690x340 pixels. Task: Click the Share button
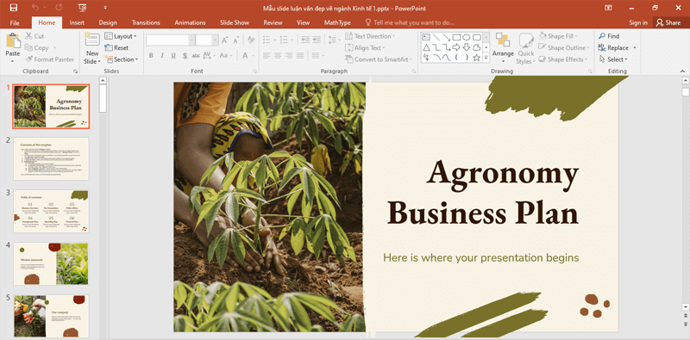click(668, 22)
